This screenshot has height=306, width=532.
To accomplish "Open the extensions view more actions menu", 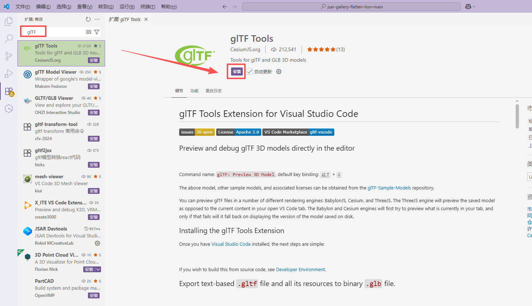I will [97, 19].
